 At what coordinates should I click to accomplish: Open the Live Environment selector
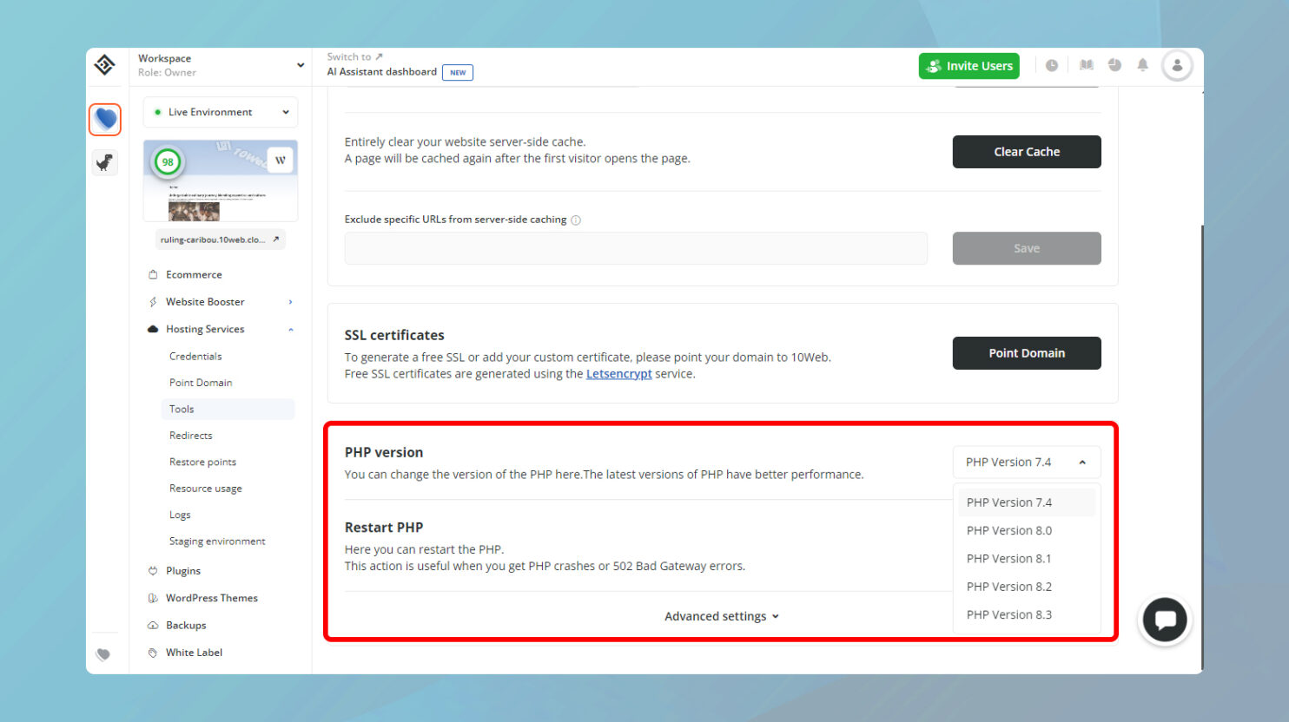coord(220,112)
